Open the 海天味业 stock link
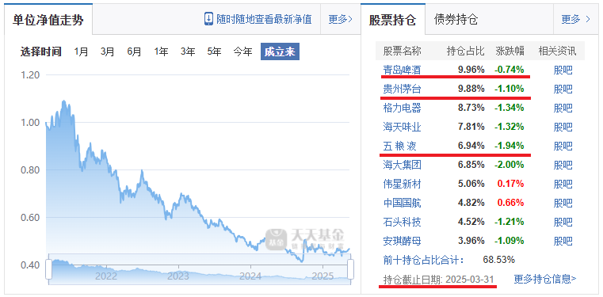The height and width of the screenshot is (297, 603). pos(402,127)
